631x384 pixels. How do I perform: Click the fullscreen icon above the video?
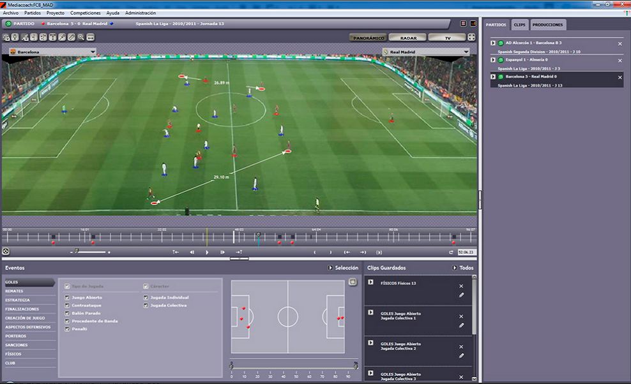coord(471,38)
